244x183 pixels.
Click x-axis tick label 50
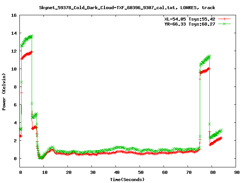tap(141, 172)
